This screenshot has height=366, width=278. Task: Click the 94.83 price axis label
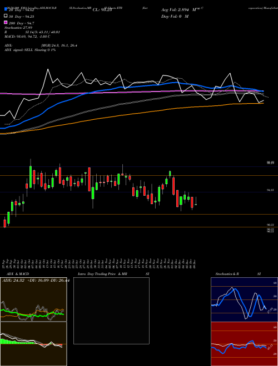pos(270,190)
